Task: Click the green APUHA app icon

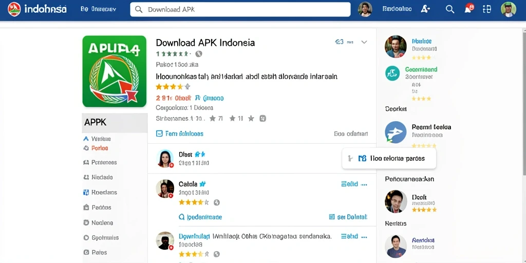Action: point(115,71)
